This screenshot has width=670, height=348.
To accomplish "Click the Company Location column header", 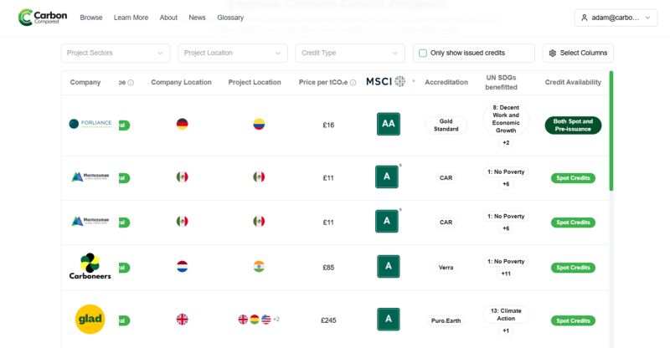I will [x=181, y=82].
